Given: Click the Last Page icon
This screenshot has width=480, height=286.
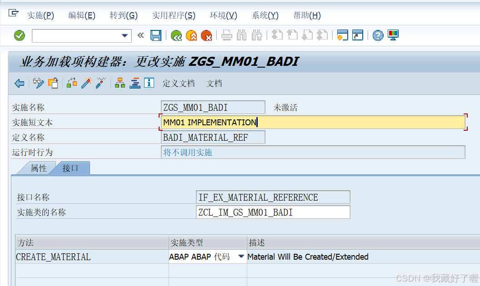Looking at the screenshot, I should point(322,35).
